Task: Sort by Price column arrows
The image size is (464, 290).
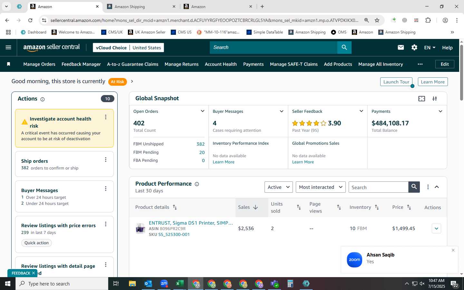Action: 409,207
